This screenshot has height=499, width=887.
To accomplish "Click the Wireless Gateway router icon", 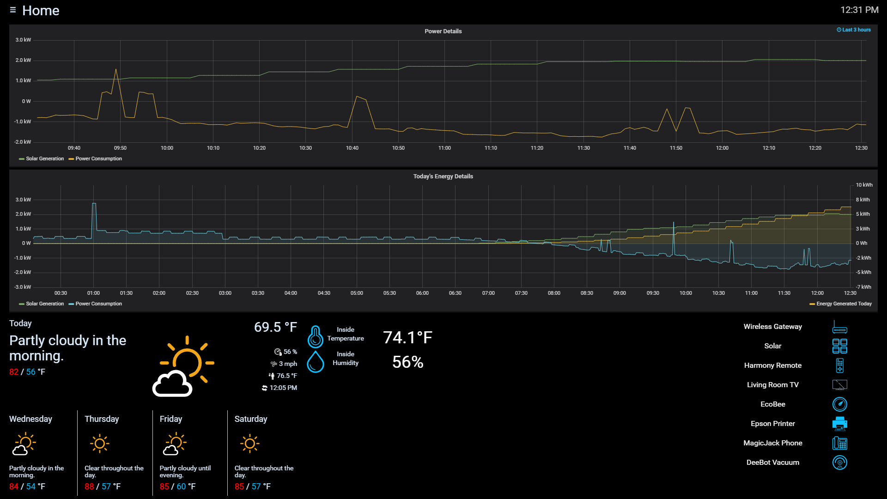I will tap(839, 327).
